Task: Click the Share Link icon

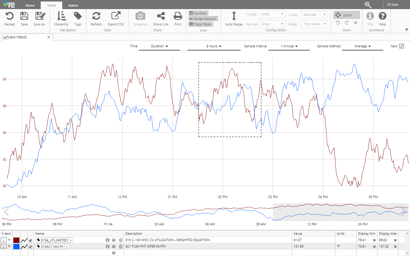Action: point(161,16)
